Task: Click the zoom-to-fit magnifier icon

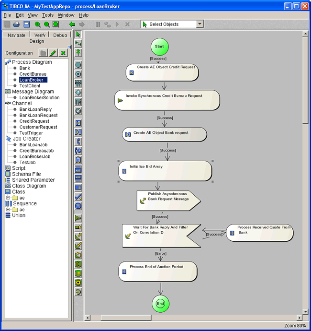Action: click(56, 24)
